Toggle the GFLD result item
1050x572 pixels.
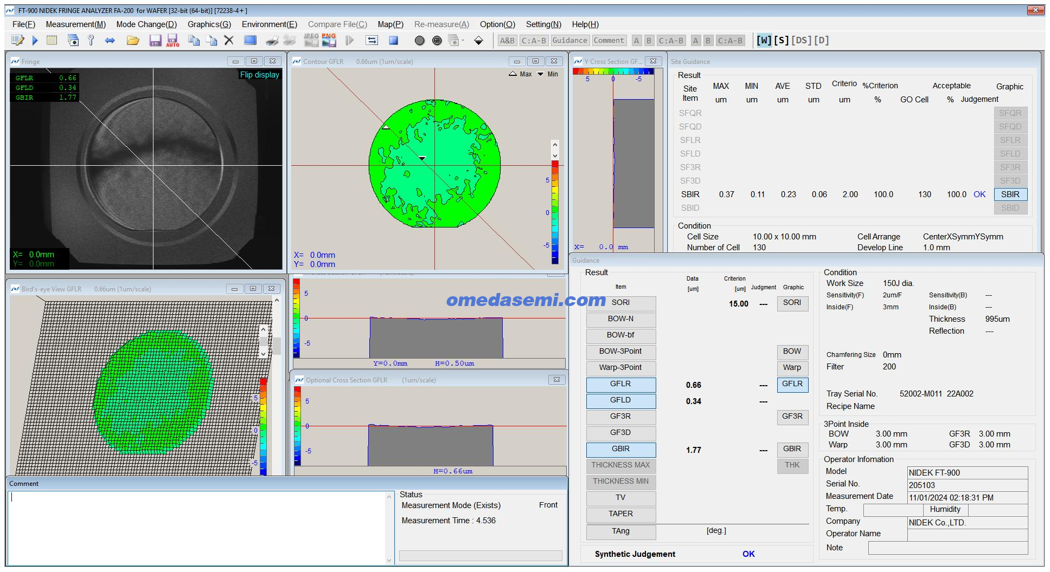620,400
